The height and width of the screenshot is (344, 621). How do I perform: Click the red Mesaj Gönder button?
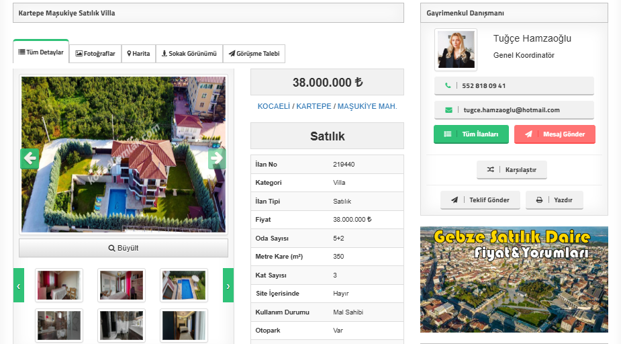pyautogui.click(x=554, y=134)
